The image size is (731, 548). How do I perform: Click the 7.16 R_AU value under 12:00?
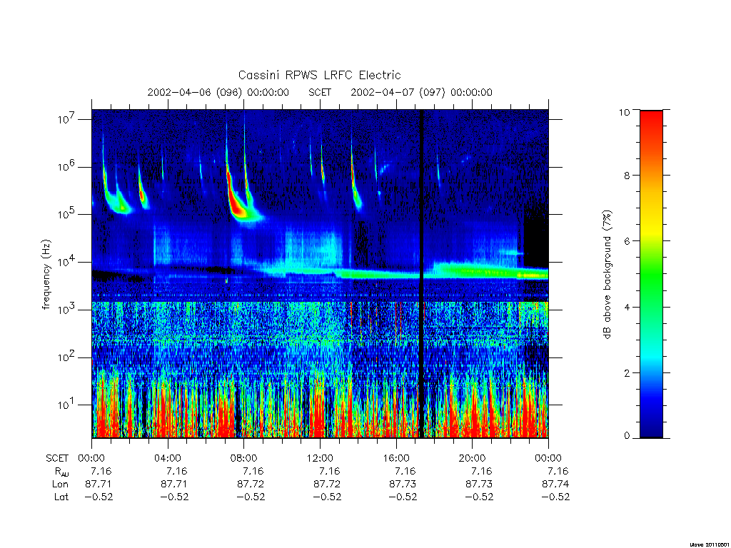pos(329,471)
